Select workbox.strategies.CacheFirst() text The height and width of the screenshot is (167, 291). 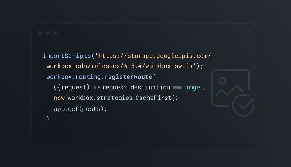pyautogui.click(x=123, y=98)
